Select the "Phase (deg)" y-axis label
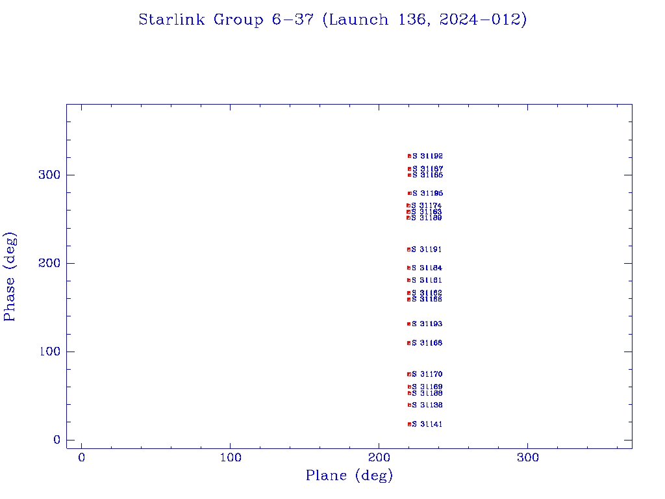665x499 pixels. pyautogui.click(x=10, y=277)
